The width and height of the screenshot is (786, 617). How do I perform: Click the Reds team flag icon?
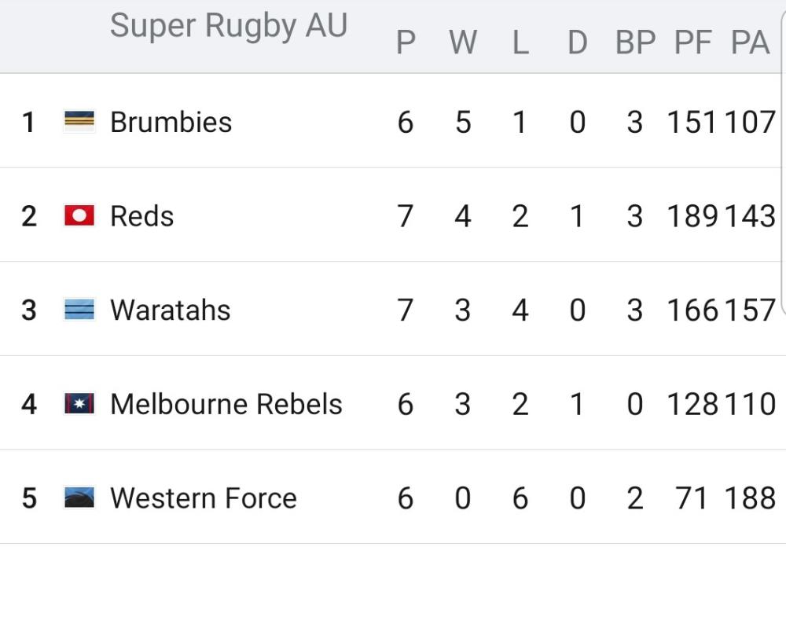click(79, 215)
